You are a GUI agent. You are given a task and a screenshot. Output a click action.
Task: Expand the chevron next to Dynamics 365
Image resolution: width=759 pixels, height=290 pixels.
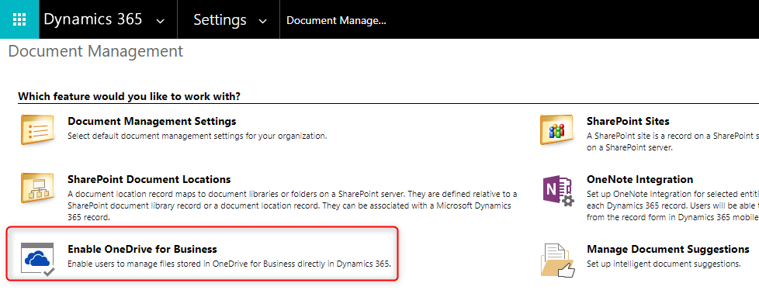[x=160, y=21]
